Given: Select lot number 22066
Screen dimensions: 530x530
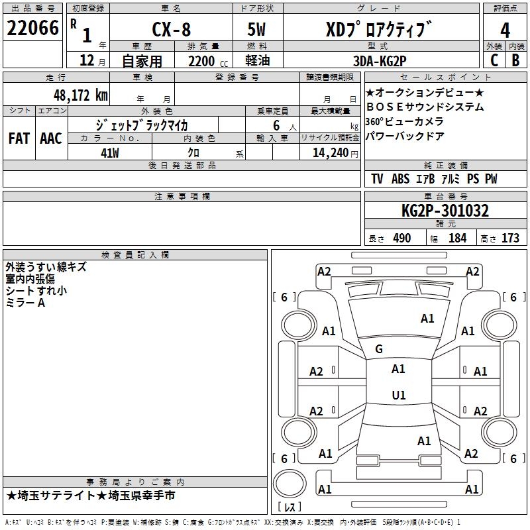Looking at the screenshot, I should click(x=32, y=28).
